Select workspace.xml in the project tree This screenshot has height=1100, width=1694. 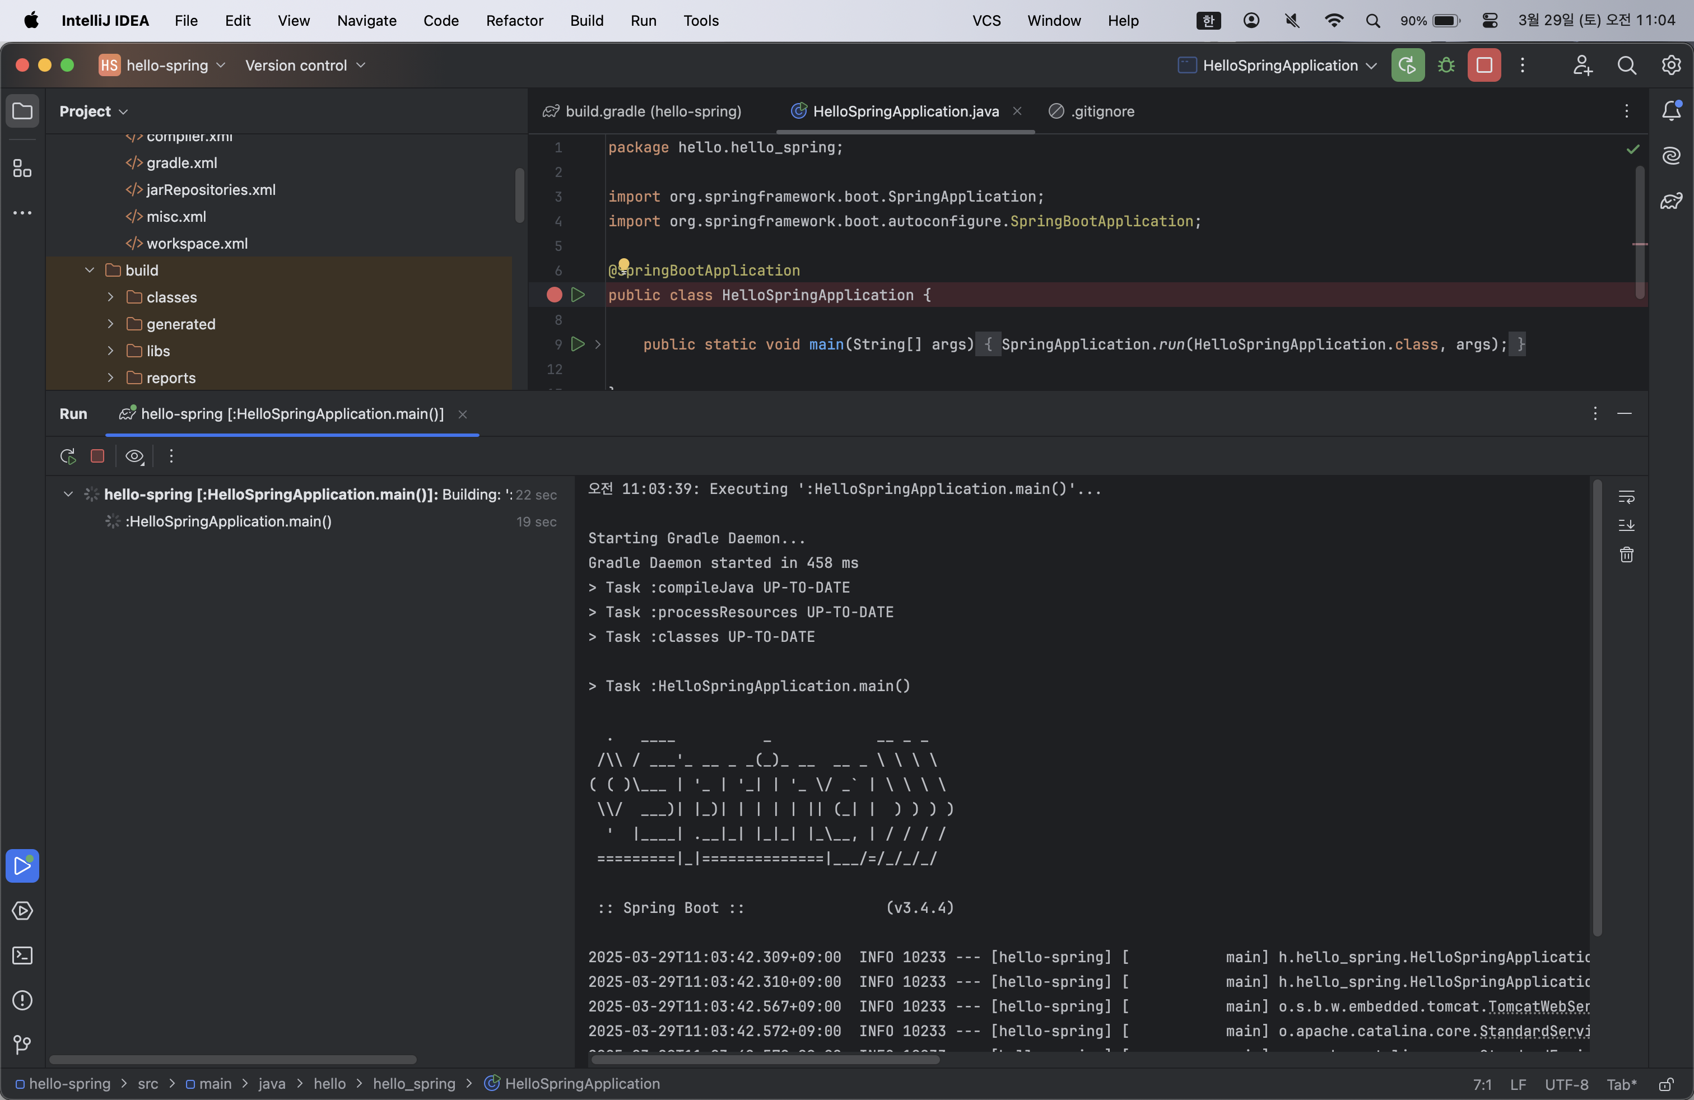pyautogui.click(x=187, y=243)
